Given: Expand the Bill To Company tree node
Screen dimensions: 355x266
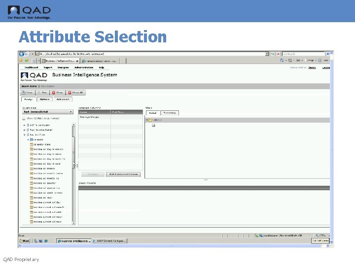Looking at the screenshot, I should pyautogui.click(x=24, y=125).
